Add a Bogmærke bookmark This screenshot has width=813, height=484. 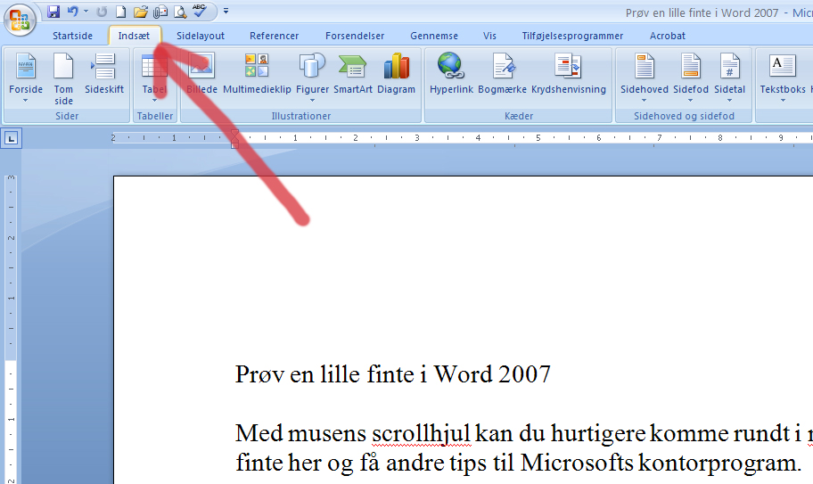point(502,74)
